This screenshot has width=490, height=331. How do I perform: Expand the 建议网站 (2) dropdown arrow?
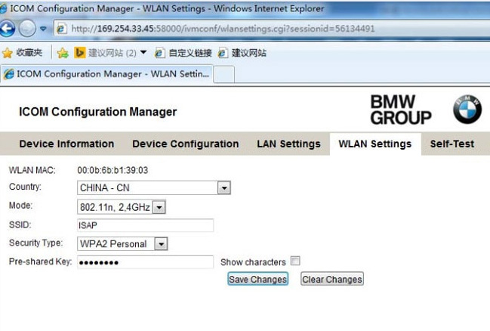[143, 52]
